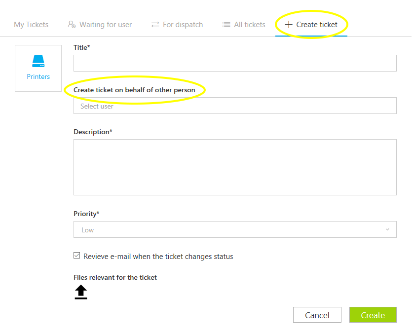Click the plus icon beside Create ticket

point(289,25)
